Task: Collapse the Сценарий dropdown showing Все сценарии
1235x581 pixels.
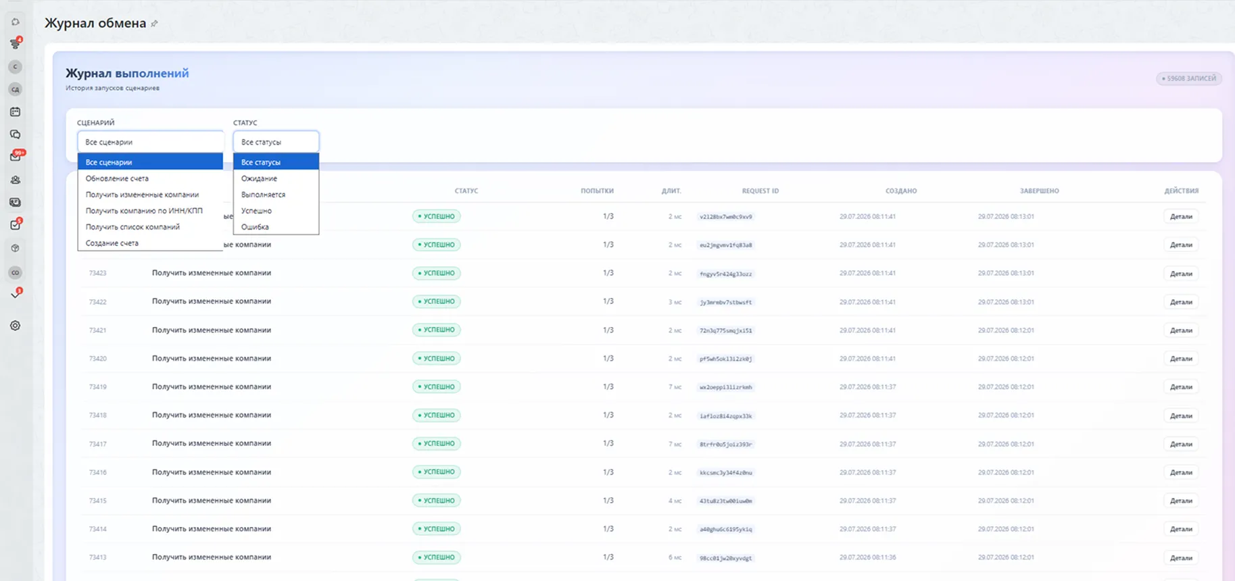Action: click(x=150, y=142)
